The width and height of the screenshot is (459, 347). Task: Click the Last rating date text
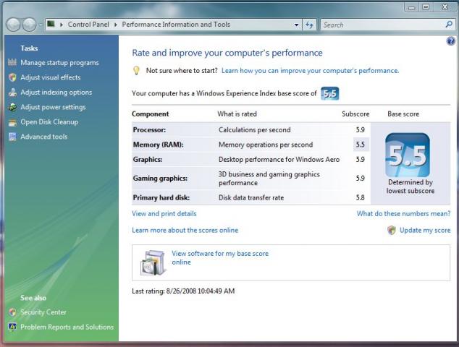pos(183,291)
